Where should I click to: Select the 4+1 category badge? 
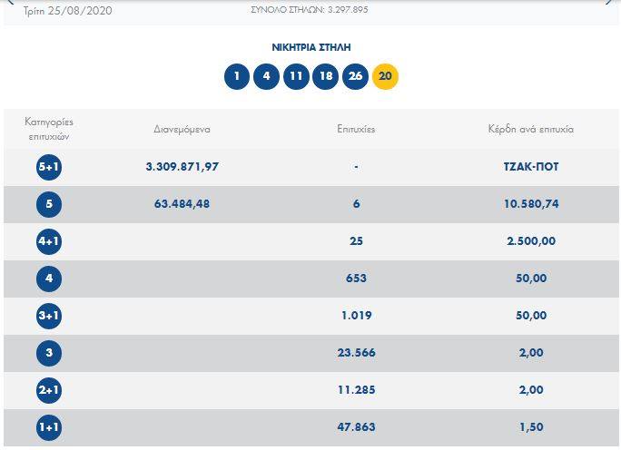click(x=49, y=242)
